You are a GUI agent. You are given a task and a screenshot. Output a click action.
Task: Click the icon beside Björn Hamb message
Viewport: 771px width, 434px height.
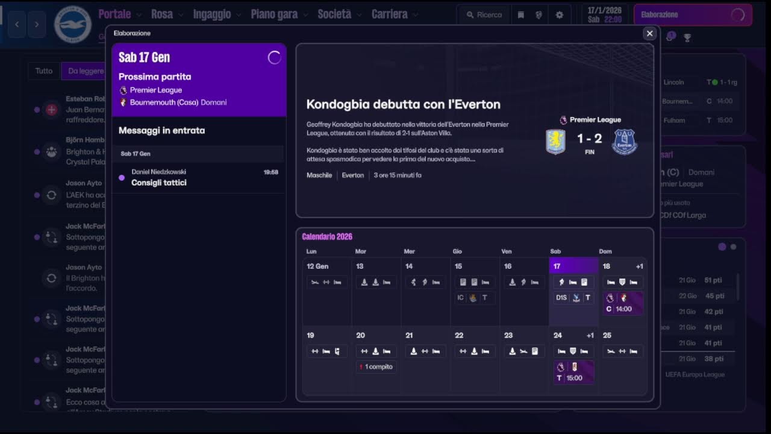tap(52, 153)
